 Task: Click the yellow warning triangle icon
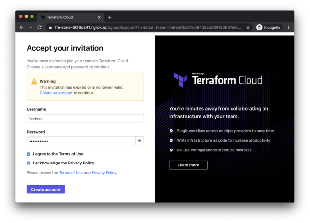click(x=34, y=82)
